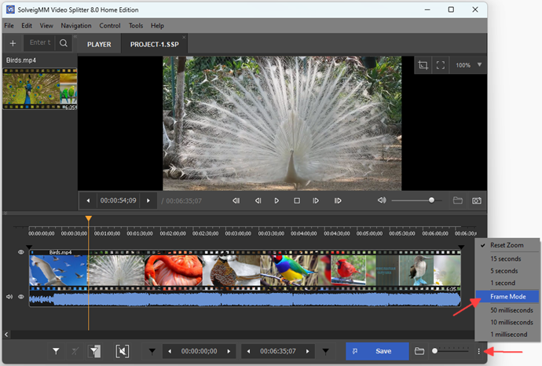Stop video playback
Image resolution: width=542 pixels, height=366 pixels.
[x=297, y=201]
